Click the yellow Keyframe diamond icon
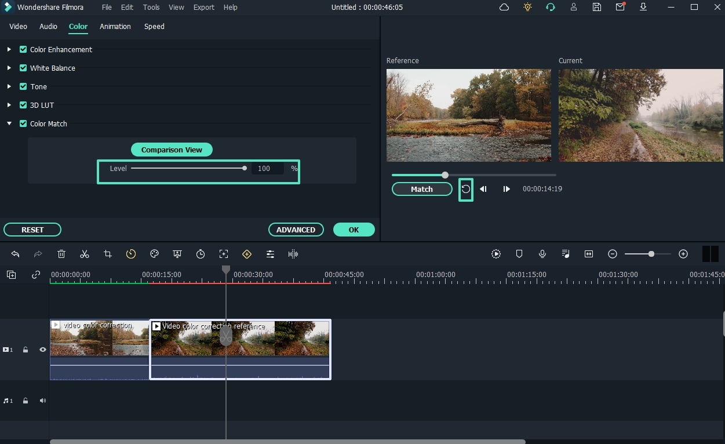725x444 pixels. [x=247, y=254]
